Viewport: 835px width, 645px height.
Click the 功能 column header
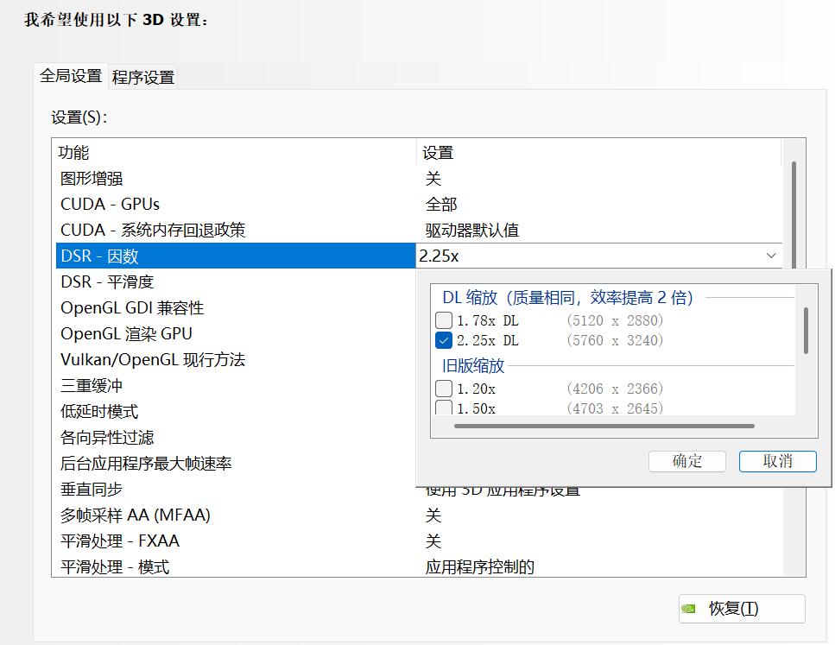pos(73,153)
